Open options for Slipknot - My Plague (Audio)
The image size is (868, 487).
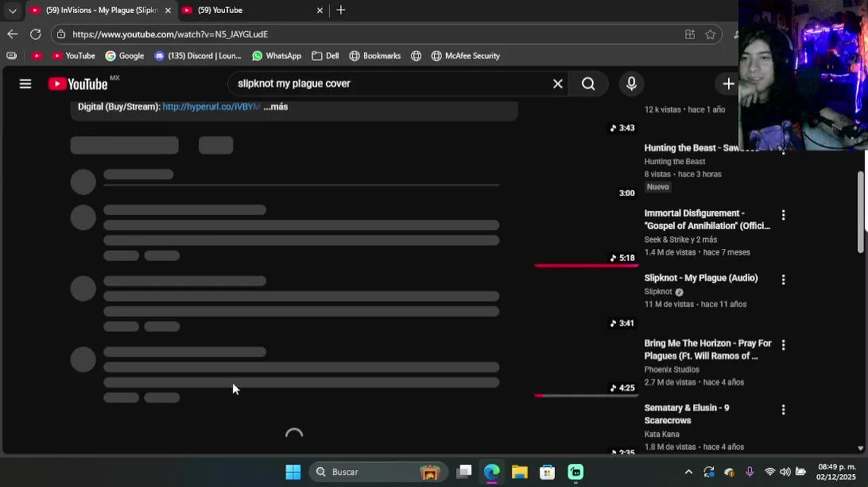pos(783,279)
